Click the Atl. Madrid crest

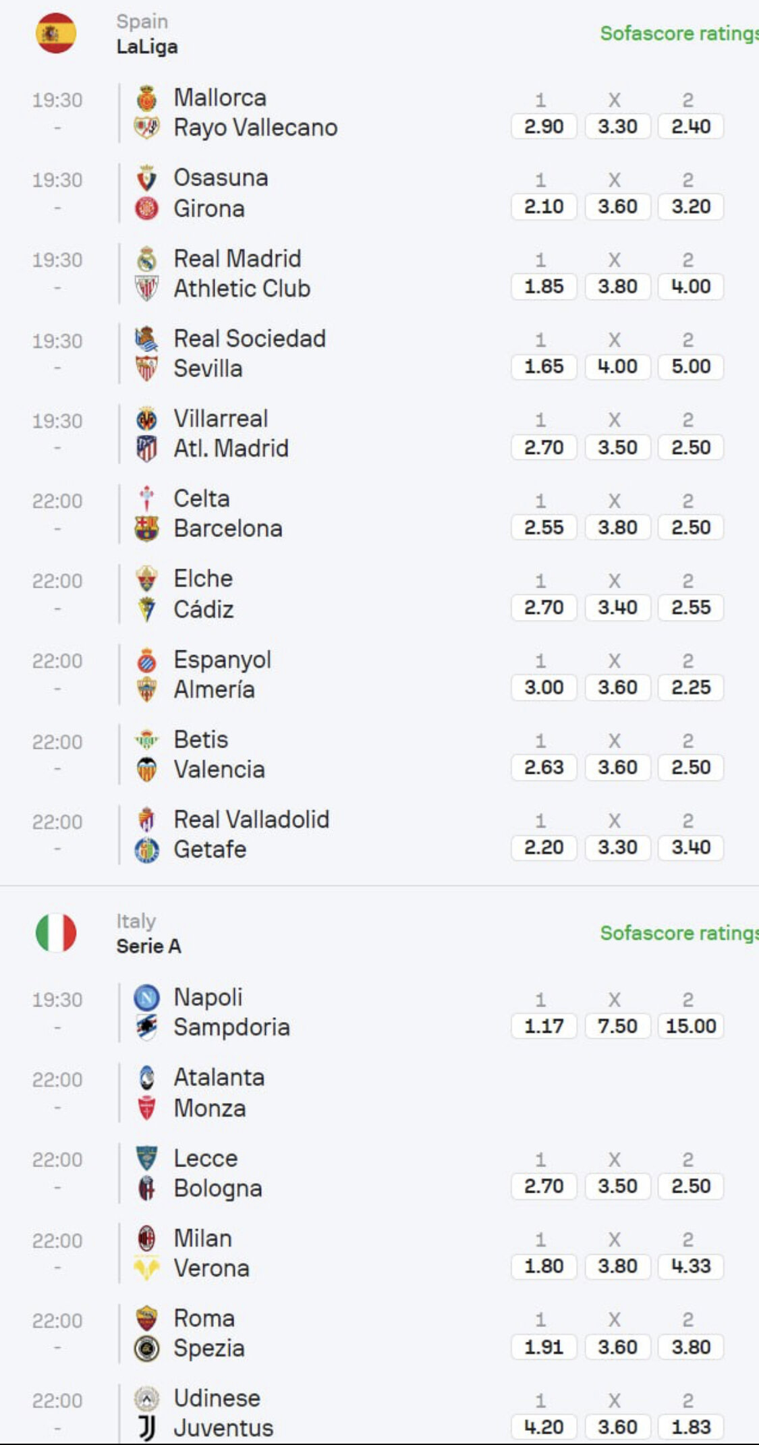146,449
